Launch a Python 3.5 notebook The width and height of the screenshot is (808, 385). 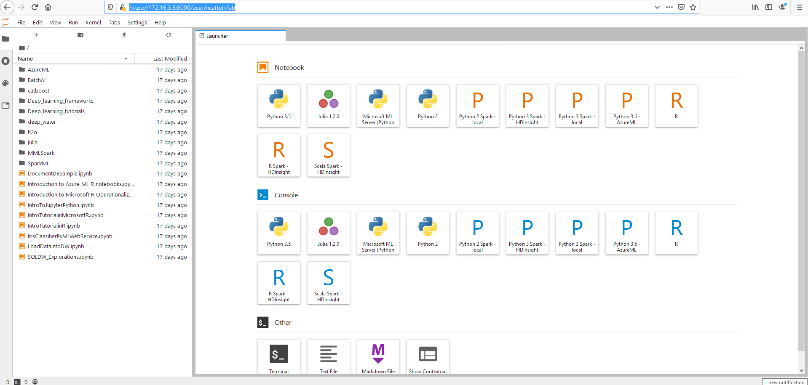(x=278, y=106)
